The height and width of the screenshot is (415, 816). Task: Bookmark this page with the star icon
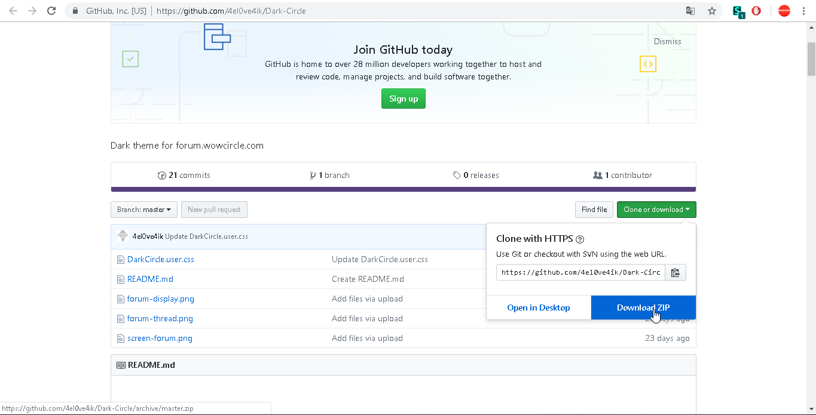tap(711, 11)
